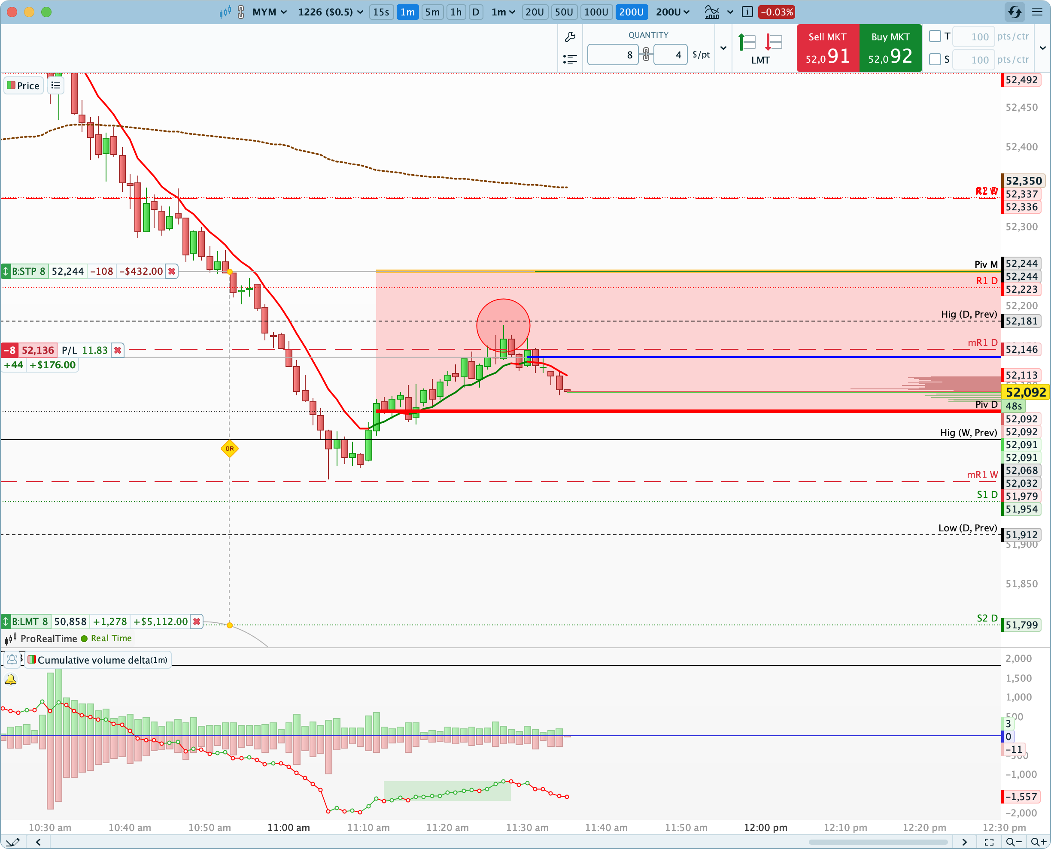Open the price legend list icon
Screen dimensions: 1051x849
click(56, 85)
